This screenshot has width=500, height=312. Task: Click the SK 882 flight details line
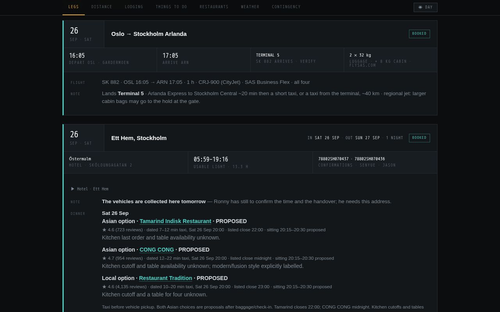click(x=206, y=82)
